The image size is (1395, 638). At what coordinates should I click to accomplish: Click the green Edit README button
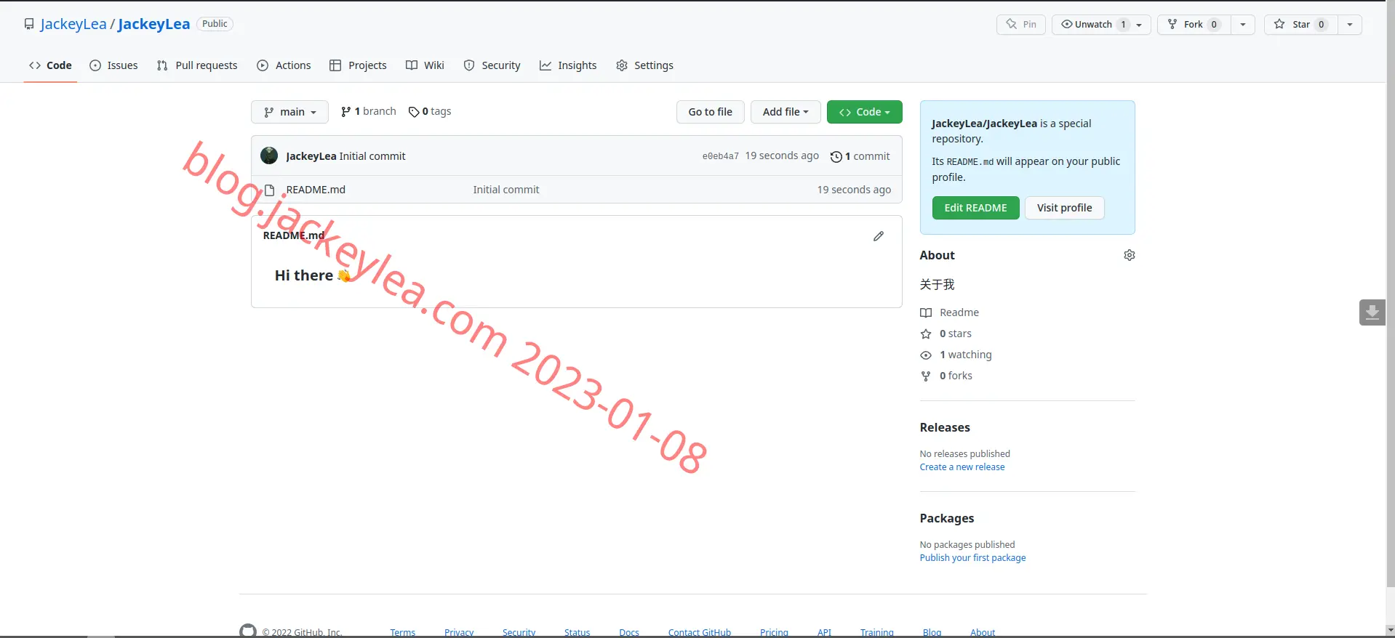(975, 208)
